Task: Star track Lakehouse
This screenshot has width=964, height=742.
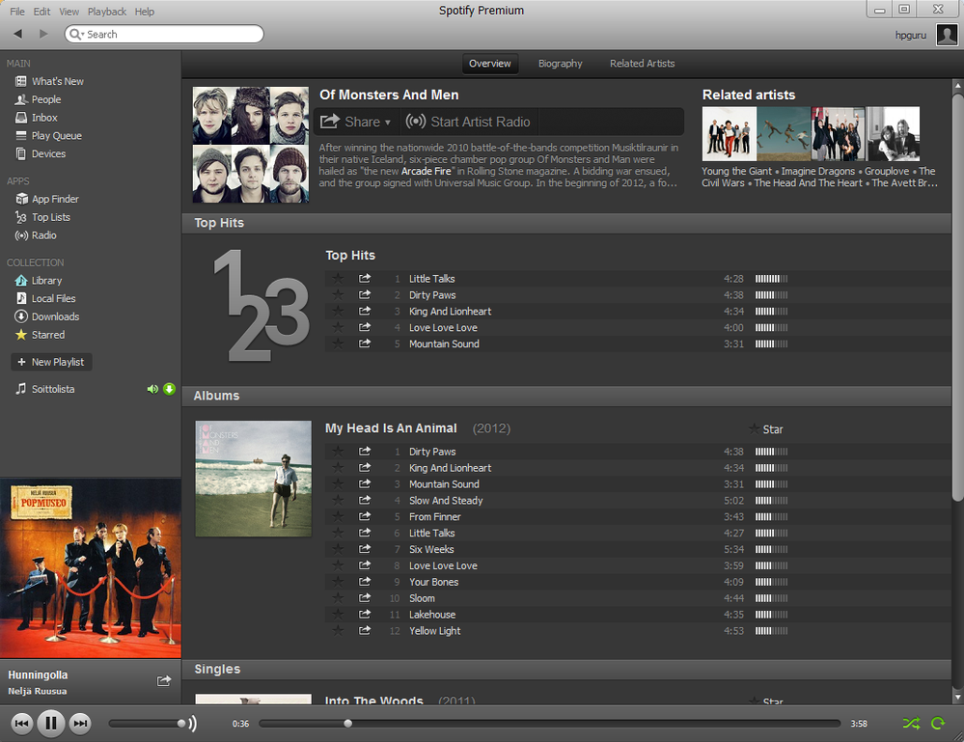Action: point(338,614)
